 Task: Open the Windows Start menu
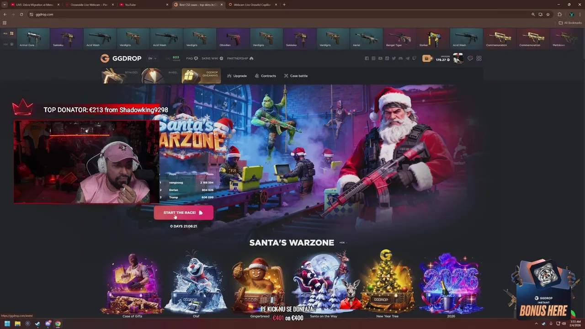click(x=7, y=324)
